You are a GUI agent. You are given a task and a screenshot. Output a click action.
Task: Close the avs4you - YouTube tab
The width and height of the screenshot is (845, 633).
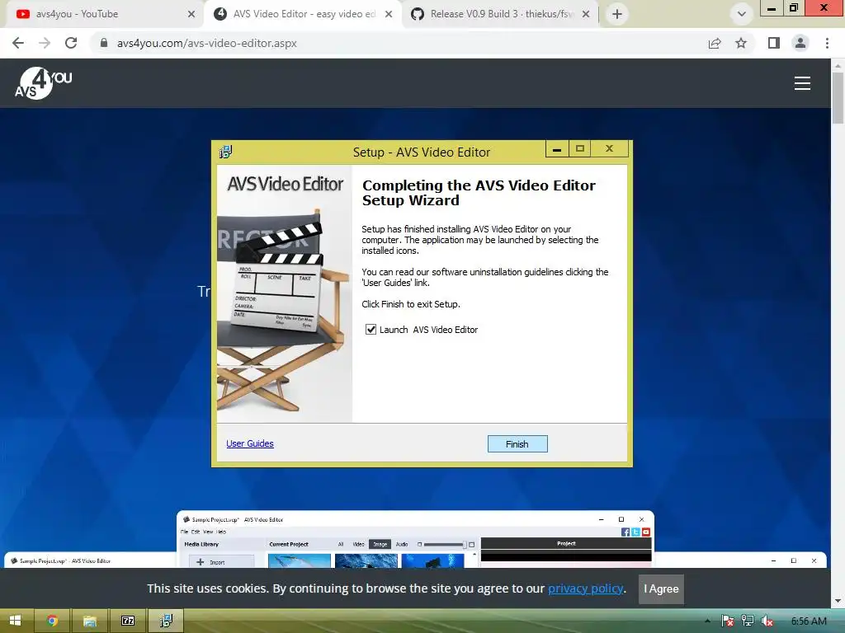pyautogui.click(x=191, y=14)
